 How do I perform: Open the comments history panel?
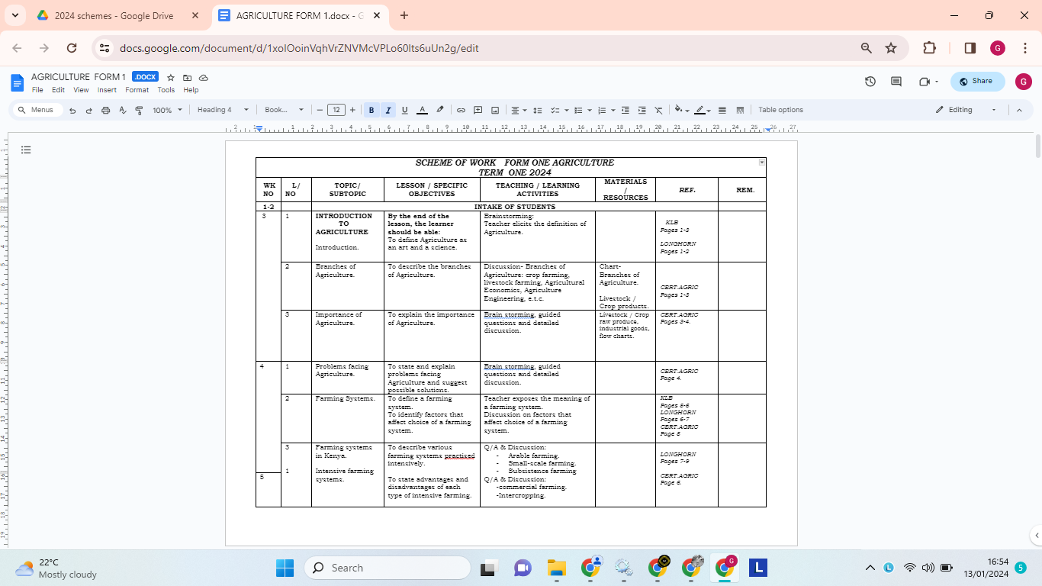point(896,82)
